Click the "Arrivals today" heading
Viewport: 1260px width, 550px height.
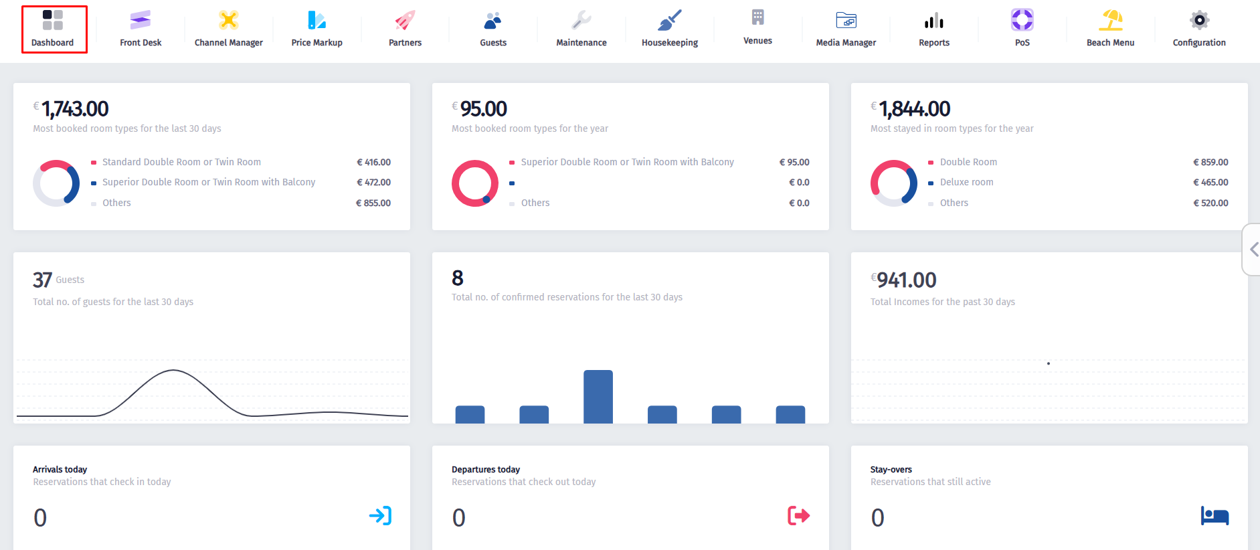point(60,469)
